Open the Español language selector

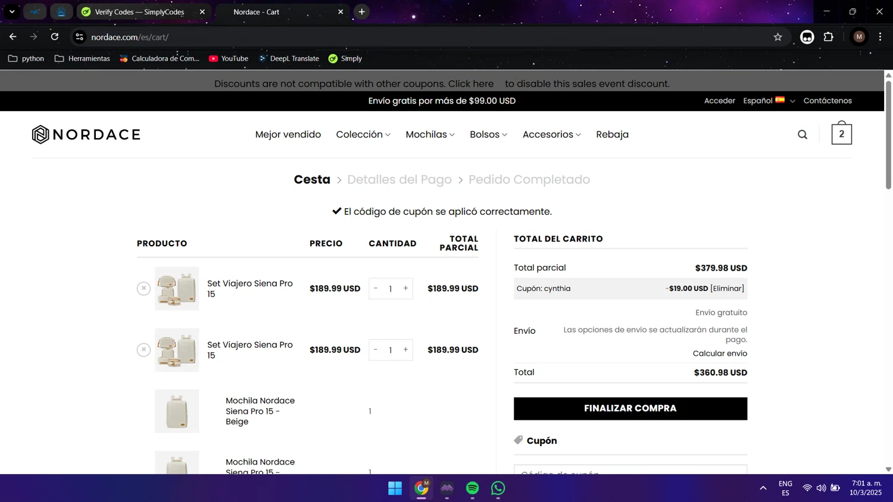(769, 101)
